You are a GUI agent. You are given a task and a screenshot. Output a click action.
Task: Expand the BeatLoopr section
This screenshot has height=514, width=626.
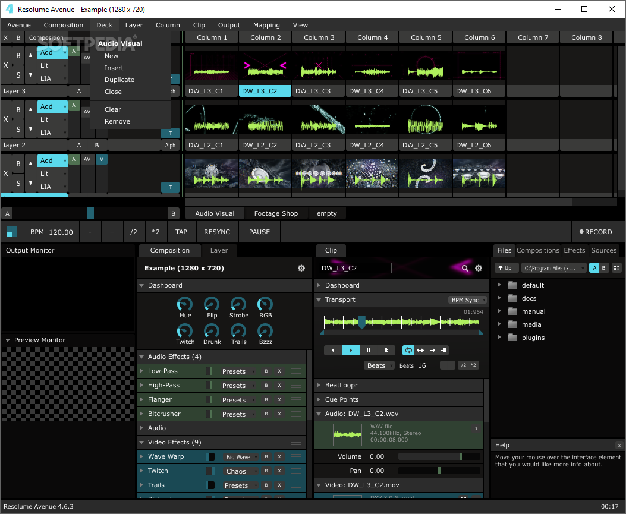click(319, 385)
